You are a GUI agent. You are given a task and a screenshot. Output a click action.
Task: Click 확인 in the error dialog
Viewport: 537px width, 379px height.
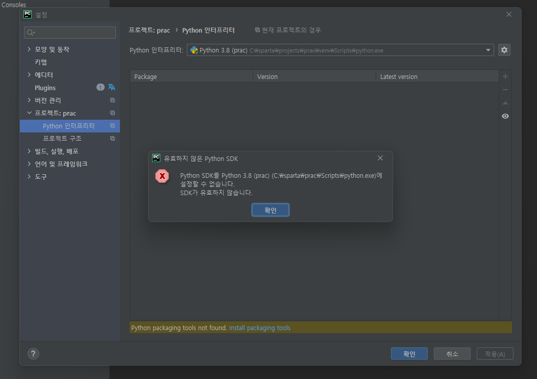[x=271, y=210]
